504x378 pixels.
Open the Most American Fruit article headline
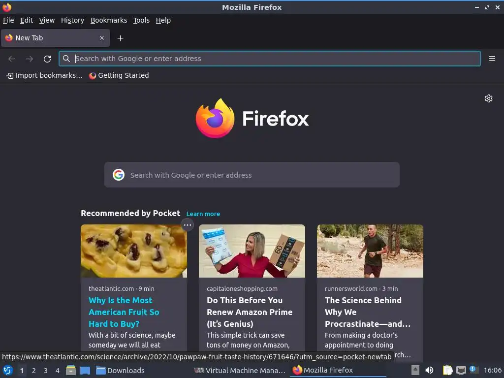[124, 312]
